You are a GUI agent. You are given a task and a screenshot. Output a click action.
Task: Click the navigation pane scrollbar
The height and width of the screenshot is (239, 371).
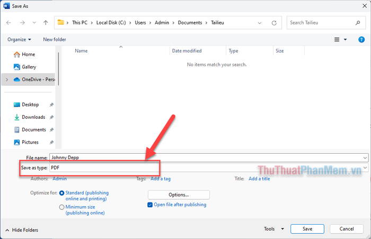(58, 69)
